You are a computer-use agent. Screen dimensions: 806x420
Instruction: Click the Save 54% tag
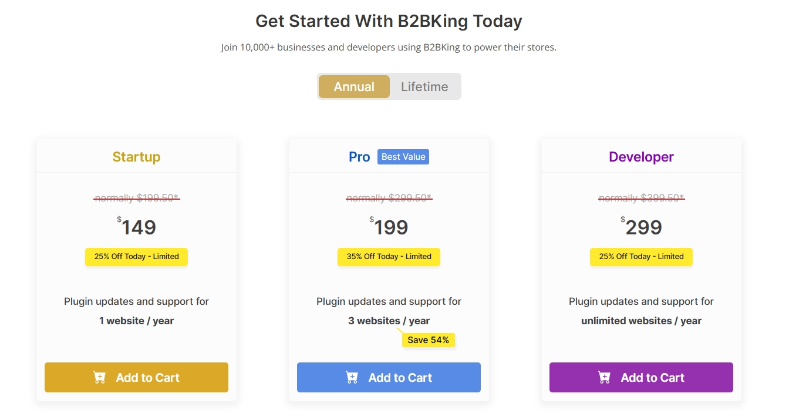[x=428, y=340]
